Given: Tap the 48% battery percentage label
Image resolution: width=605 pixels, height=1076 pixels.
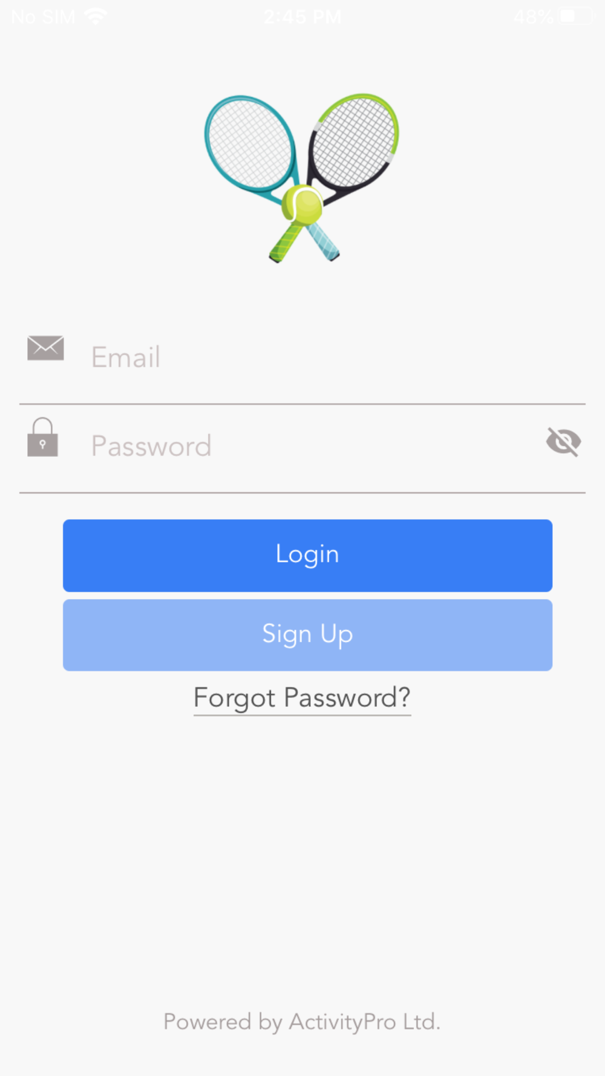Looking at the screenshot, I should click(x=534, y=16).
